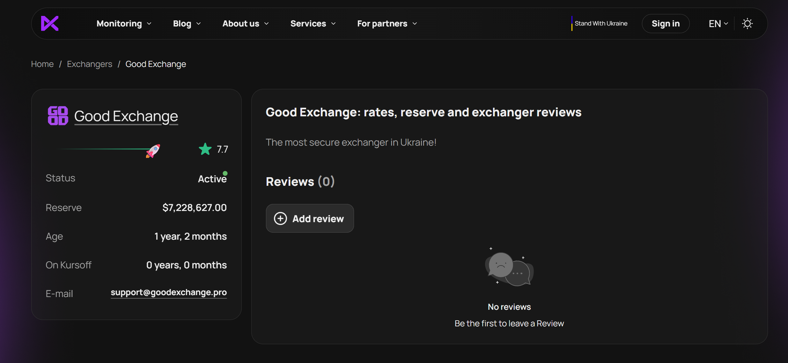
Task: Open the For partners menu
Action: pyautogui.click(x=387, y=24)
